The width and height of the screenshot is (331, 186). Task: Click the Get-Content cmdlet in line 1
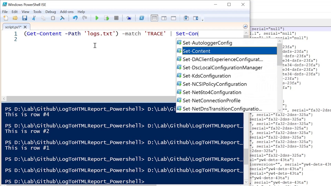click(44, 34)
